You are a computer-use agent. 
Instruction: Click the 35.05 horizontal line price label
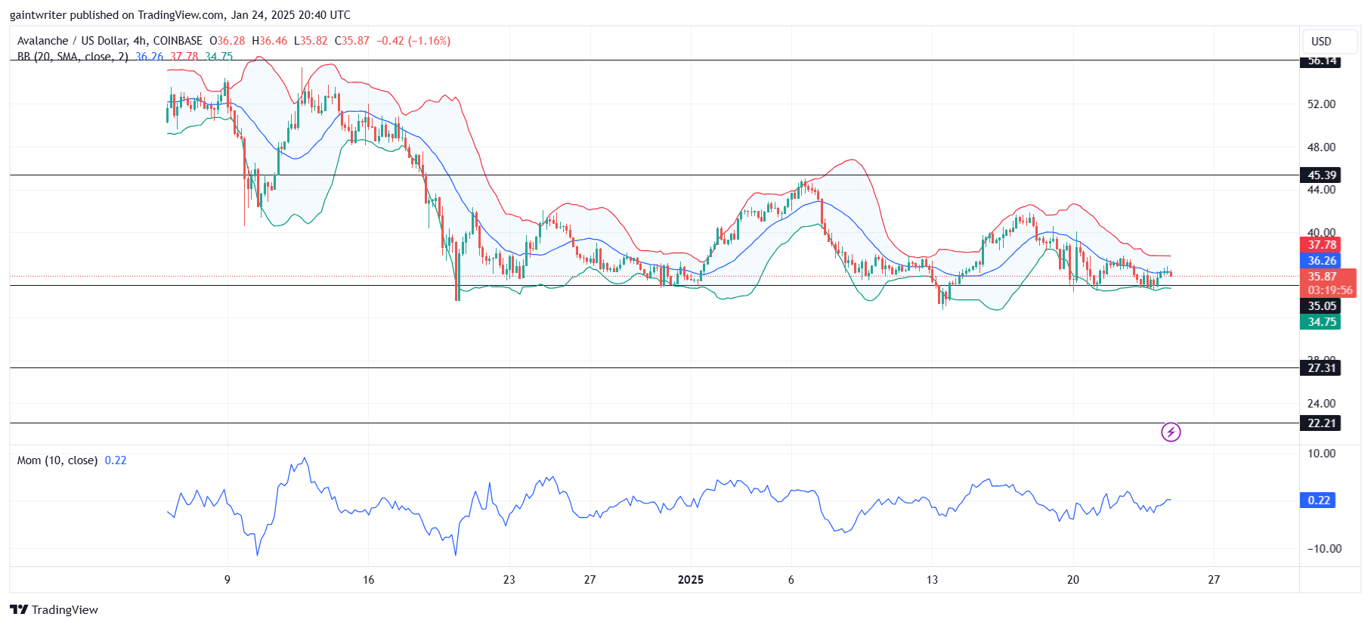1321,306
